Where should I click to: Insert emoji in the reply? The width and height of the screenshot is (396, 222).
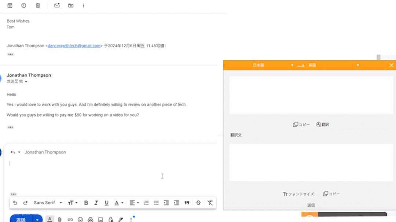(80, 219)
